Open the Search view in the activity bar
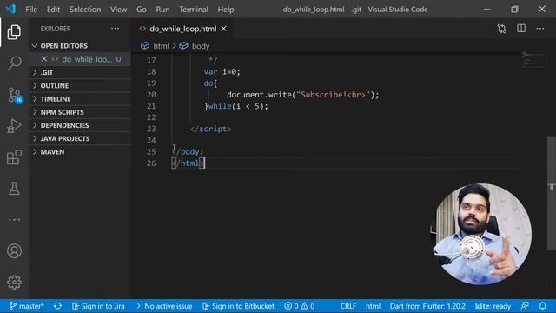The image size is (556, 313). coord(14,63)
